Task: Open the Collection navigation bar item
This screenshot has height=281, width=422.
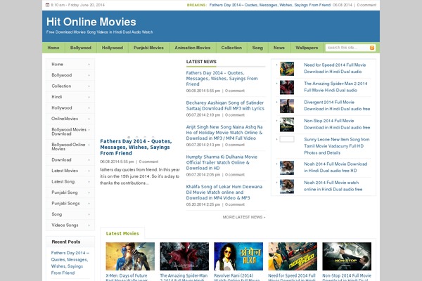Action: tap(231, 48)
